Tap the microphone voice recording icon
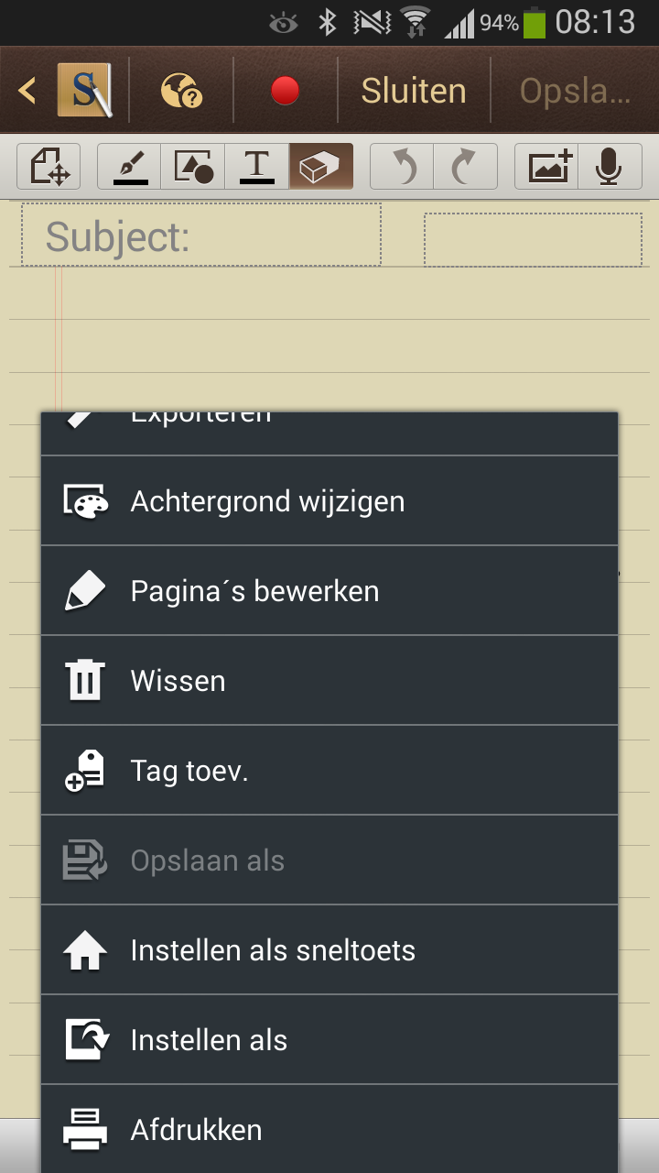This screenshot has width=659, height=1173. pos(610,167)
